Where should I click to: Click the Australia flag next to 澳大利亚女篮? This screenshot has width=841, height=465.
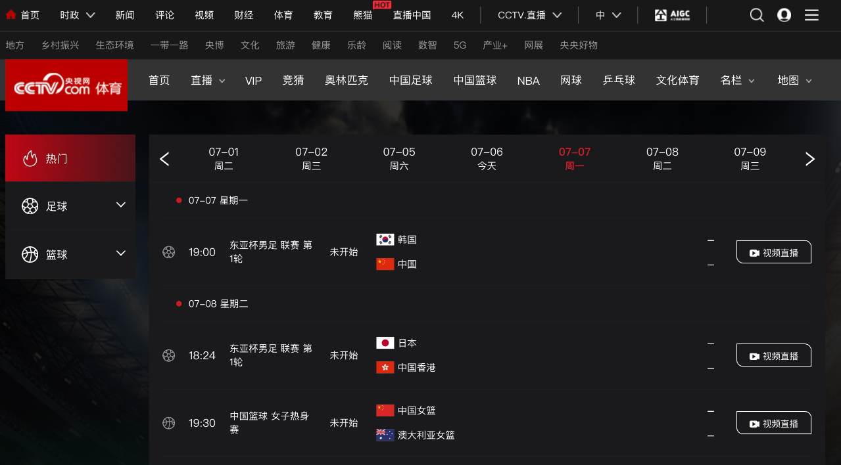point(385,435)
